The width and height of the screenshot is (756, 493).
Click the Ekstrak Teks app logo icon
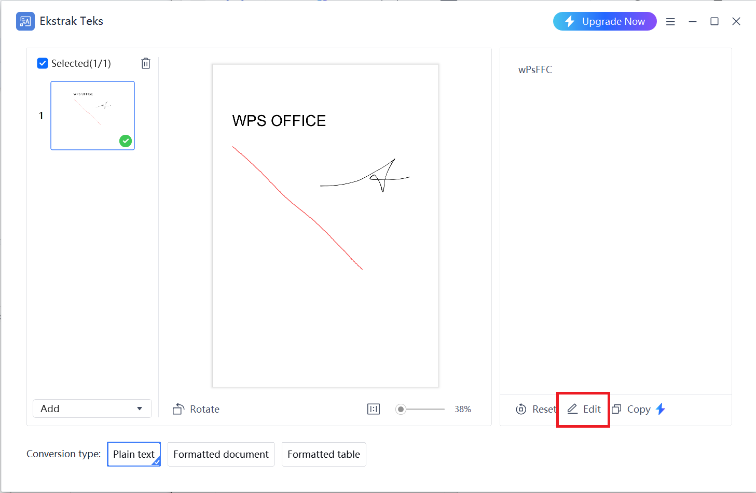click(25, 21)
